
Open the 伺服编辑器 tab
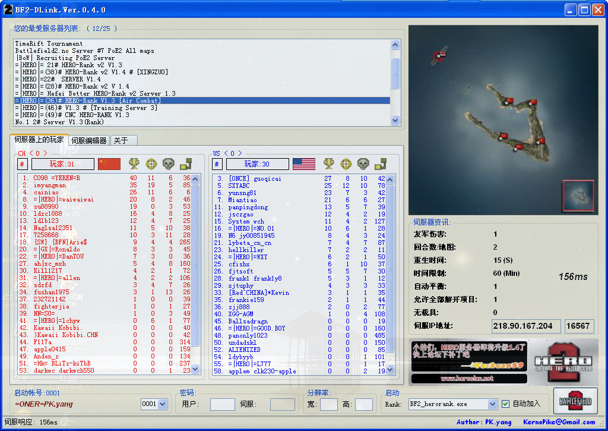coord(89,140)
